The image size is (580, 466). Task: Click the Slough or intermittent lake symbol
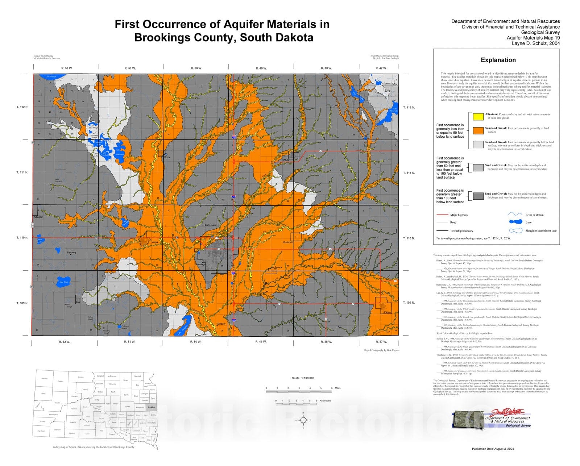pyautogui.click(x=515, y=230)
